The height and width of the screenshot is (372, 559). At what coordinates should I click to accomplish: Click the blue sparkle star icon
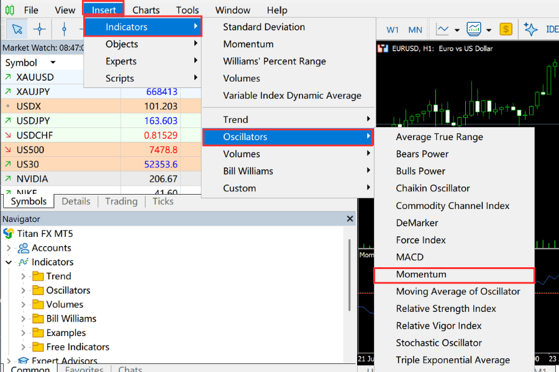(530, 29)
